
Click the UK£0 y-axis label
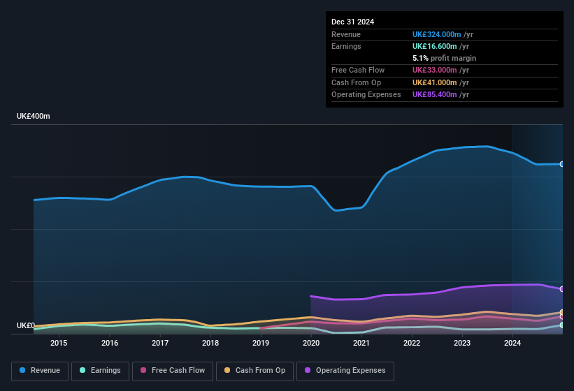coord(26,325)
